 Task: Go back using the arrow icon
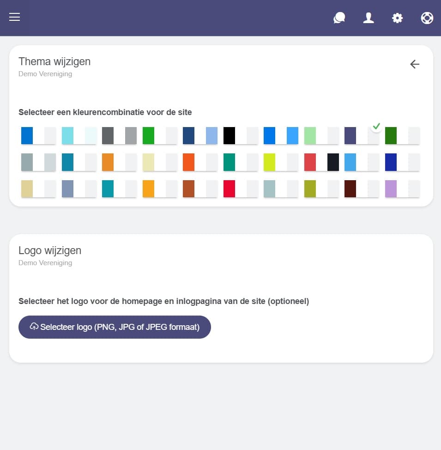click(415, 64)
